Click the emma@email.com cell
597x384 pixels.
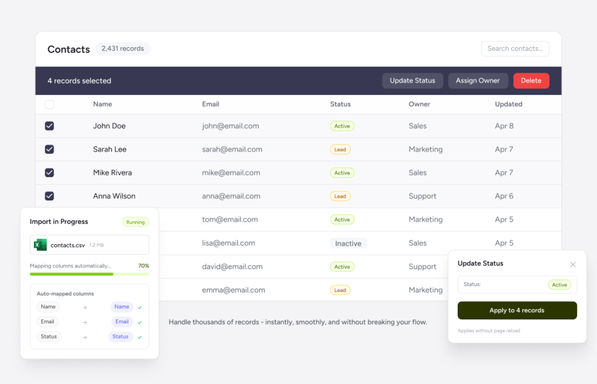click(233, 290)
